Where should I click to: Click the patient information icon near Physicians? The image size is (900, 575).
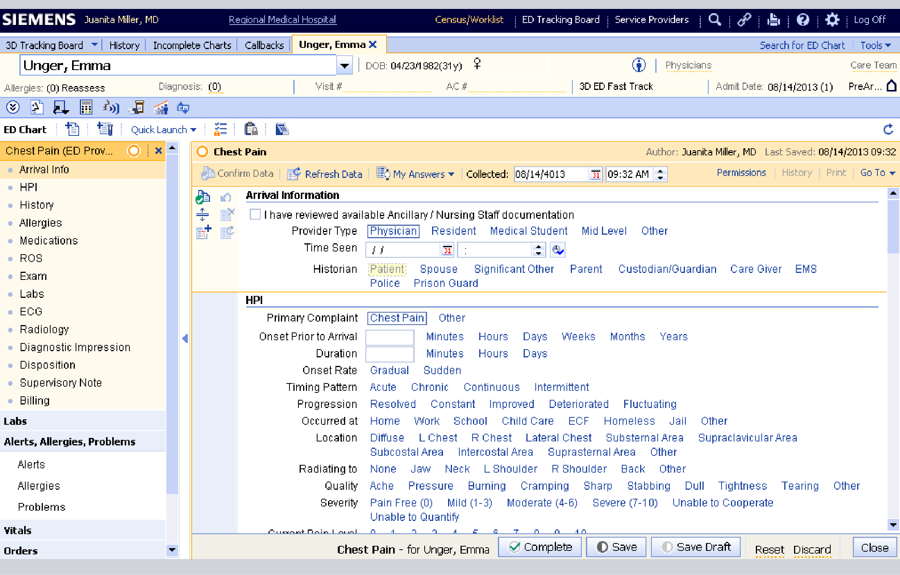tap(639, 65)
